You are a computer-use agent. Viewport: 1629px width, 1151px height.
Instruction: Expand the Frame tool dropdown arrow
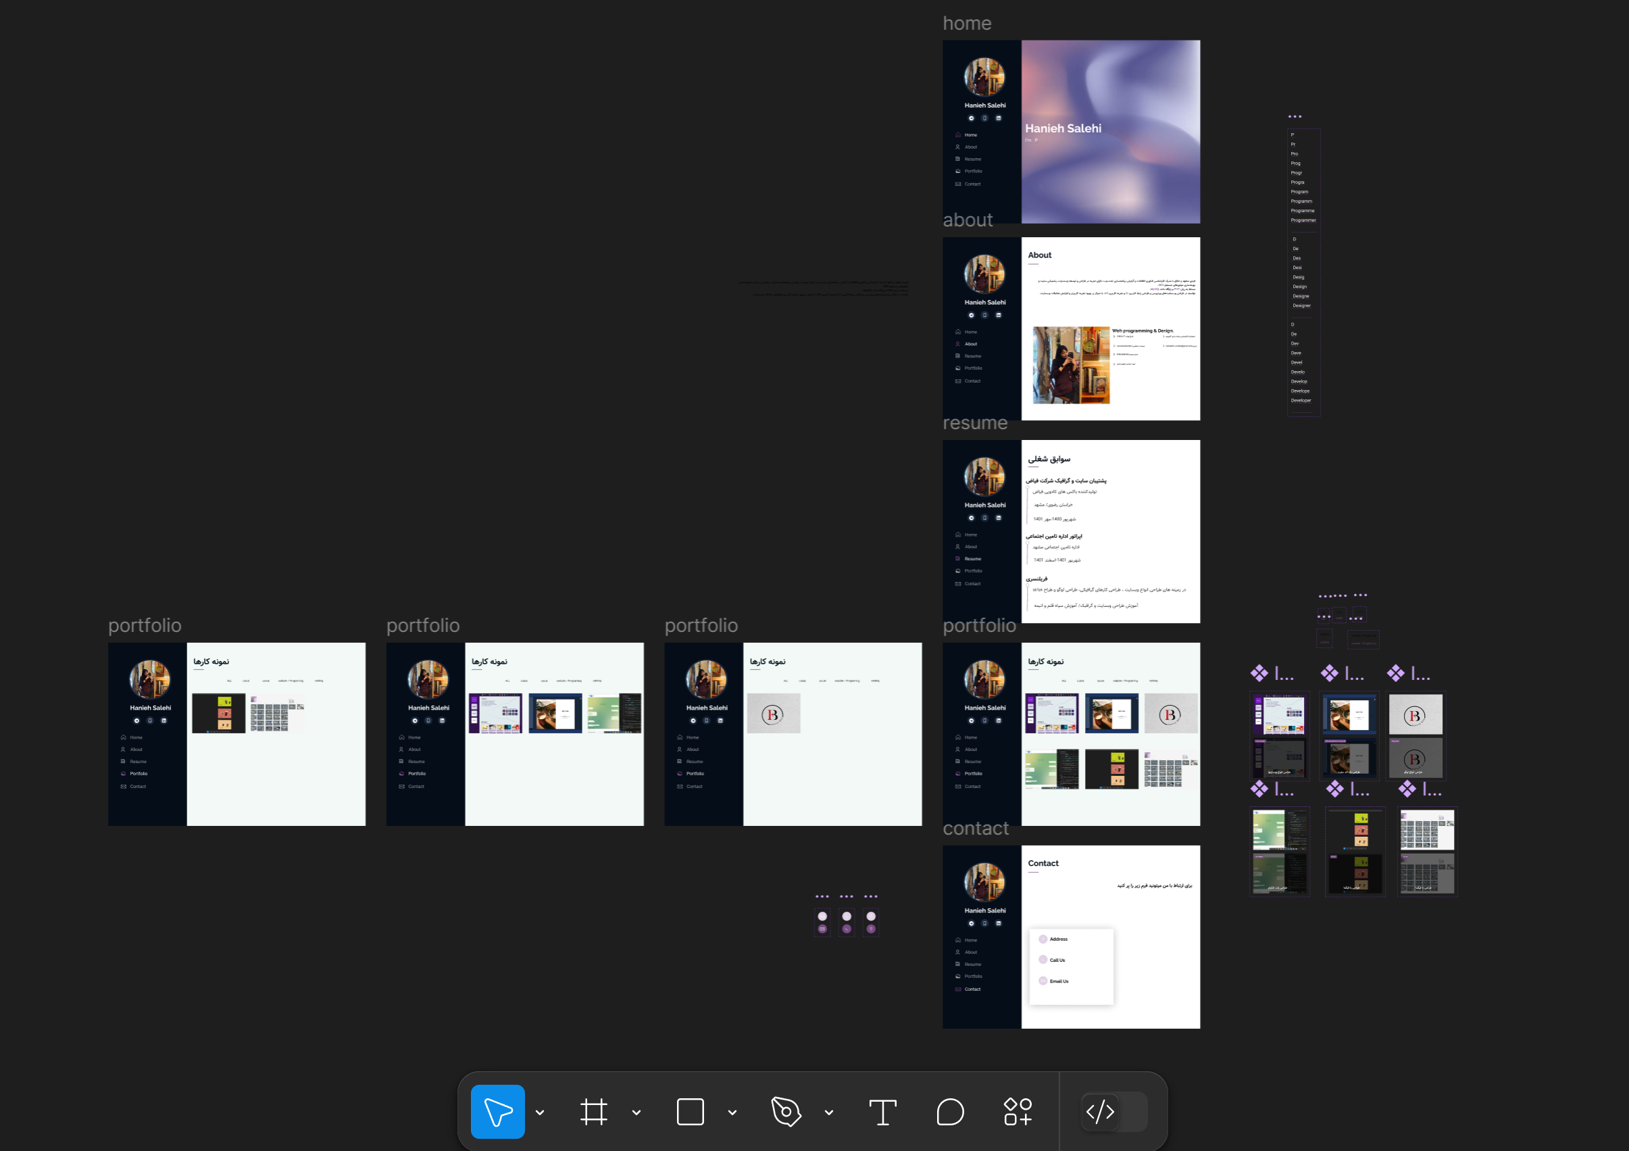[x=636, y=1112]
